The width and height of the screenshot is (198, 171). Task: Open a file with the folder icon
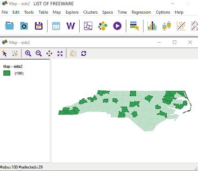(10, 26)
